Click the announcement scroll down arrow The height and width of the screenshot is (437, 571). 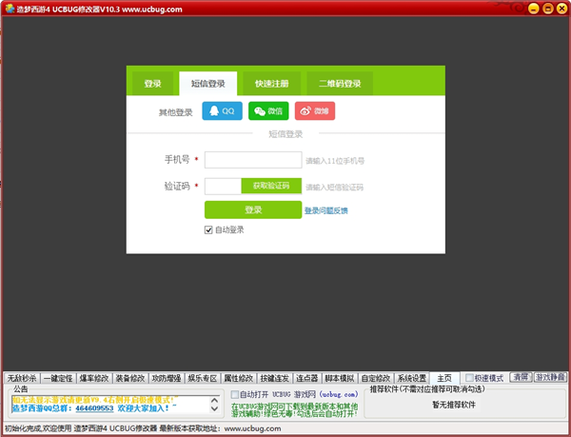tap(214, 408)
